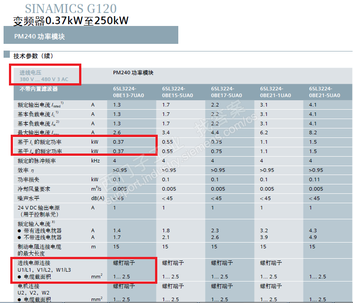Viewport: 353px width, 303px height.
Task: Select max output current value 3.4
Action: [166, 132]
